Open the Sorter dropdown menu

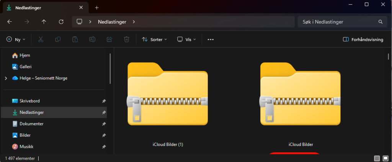(x=154, y=39)
